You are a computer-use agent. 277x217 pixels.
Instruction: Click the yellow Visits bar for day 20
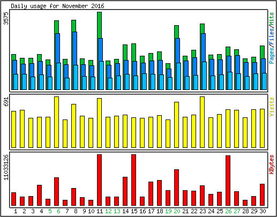click(177, 125)
